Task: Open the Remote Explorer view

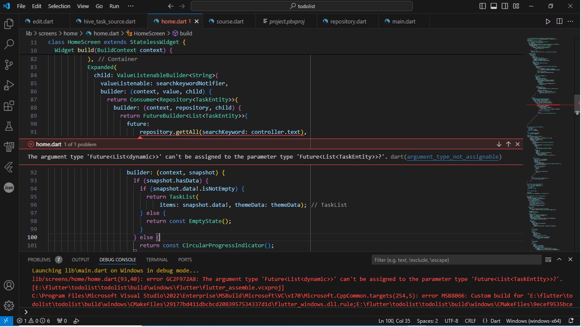Action: (x=9, y=147)
